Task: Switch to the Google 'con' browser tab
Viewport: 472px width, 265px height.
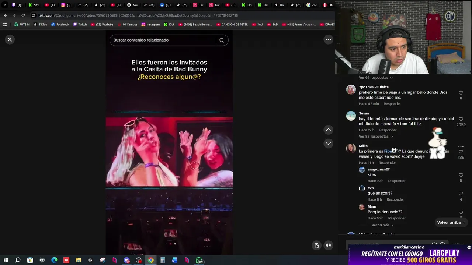Action: click(x=312, y=5)
